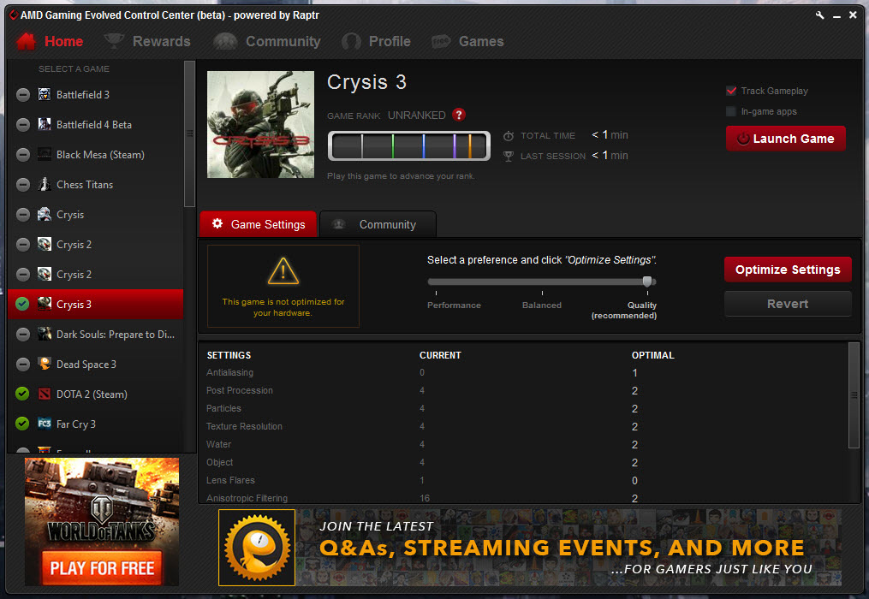Click the Rewards trophy icon
The image size is (869, 599).
tap(114, 41)
